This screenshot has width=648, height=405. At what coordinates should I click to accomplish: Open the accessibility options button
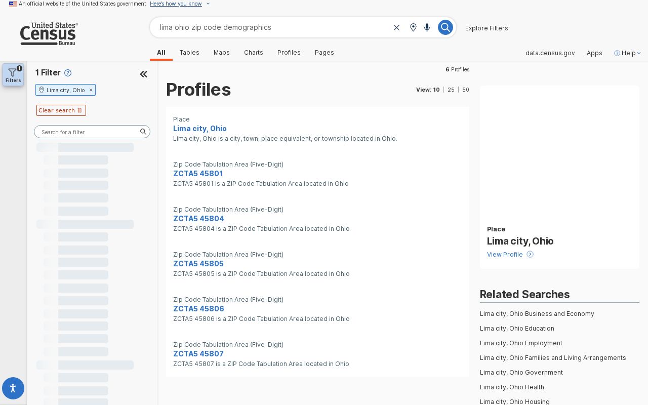click(13, 388)
